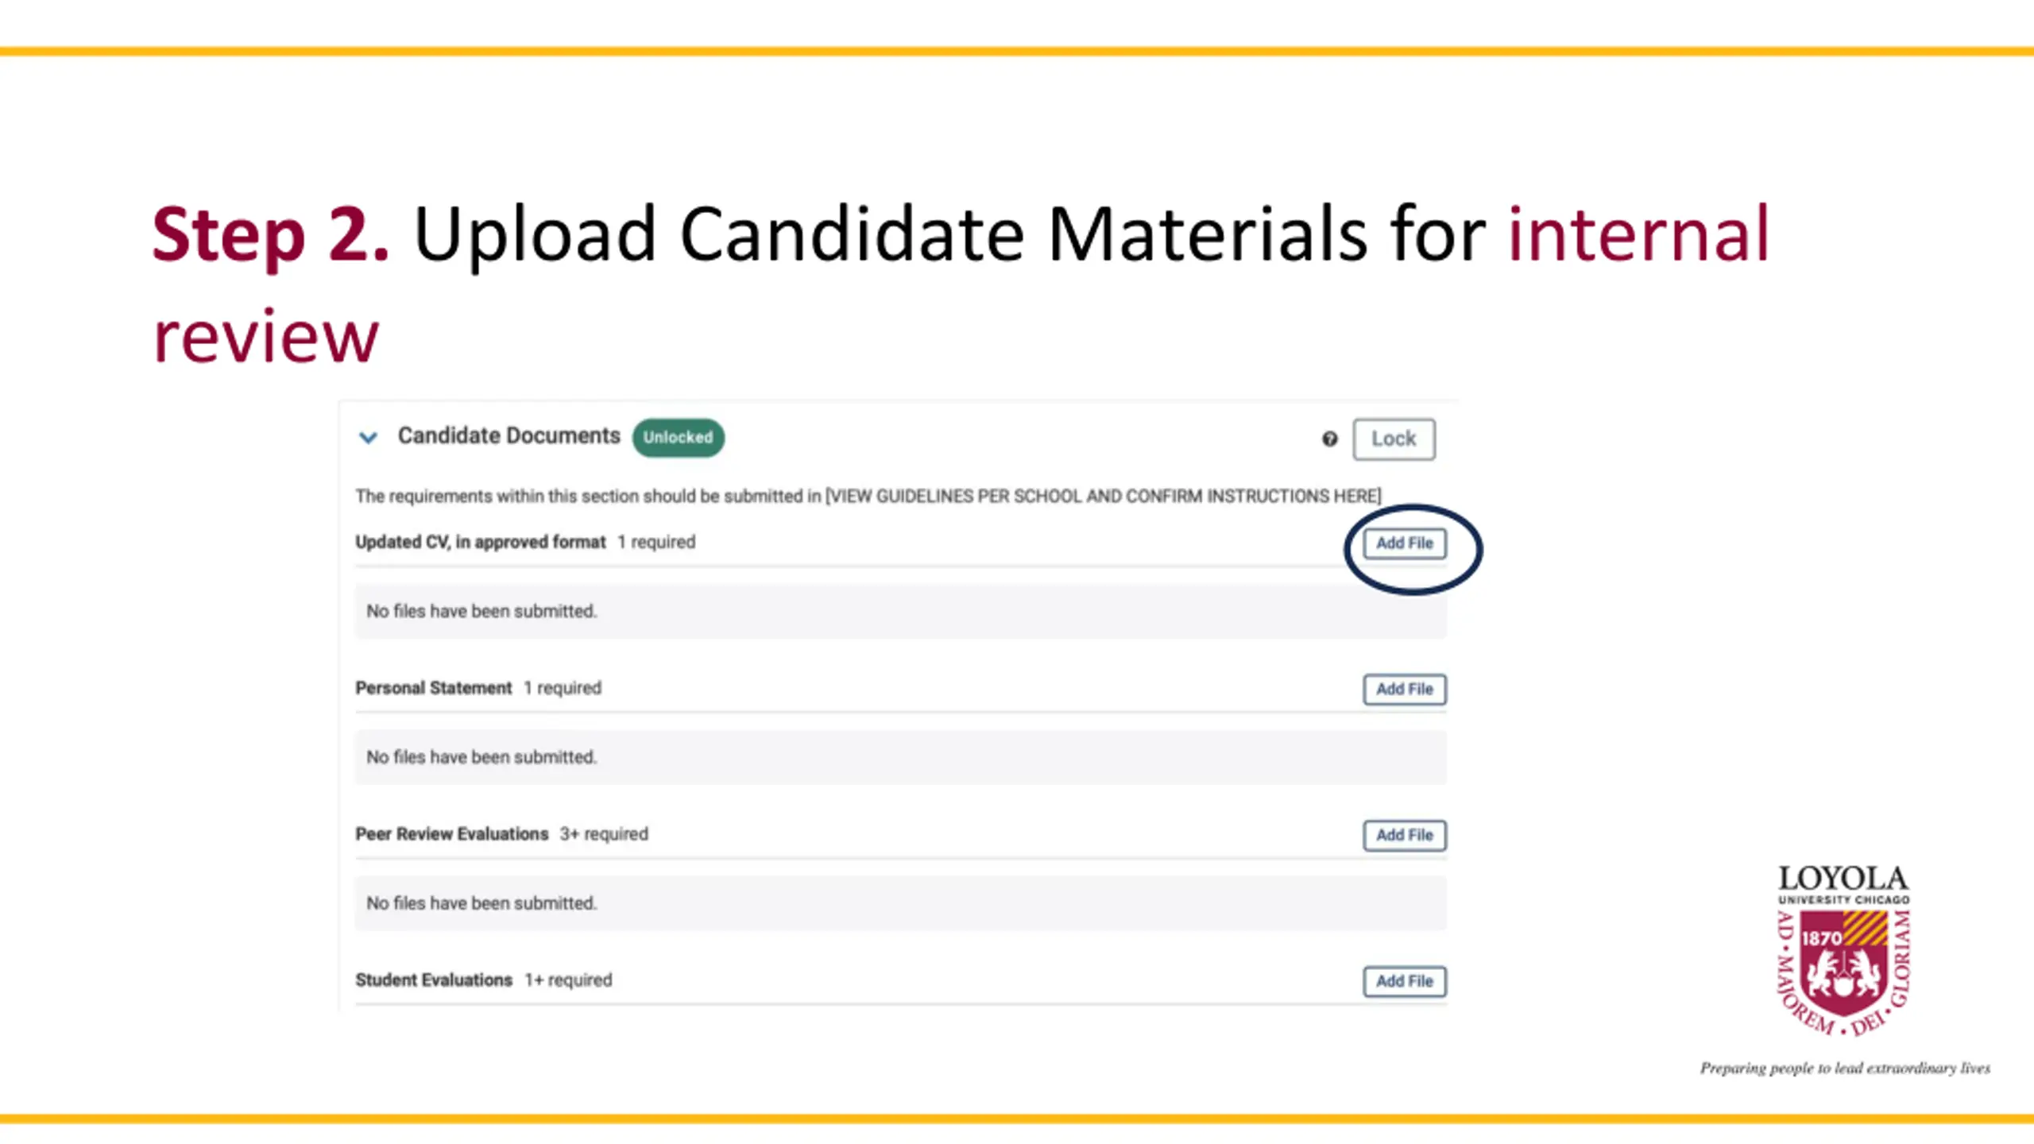The image size is (2034, 1144).
Task: Click the Personal Statement requirement label
Action: pyautogui.click(x=434, y=688)
